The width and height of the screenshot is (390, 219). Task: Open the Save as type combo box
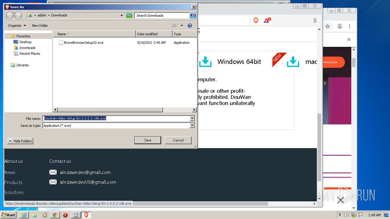(x=118, y=125)
